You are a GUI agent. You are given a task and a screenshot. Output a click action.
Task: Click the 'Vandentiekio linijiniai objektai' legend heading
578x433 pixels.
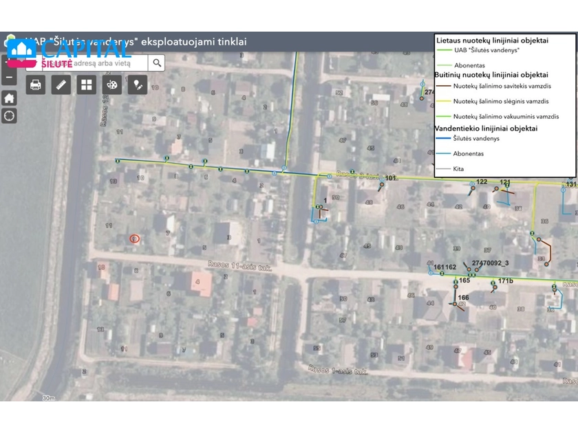486,129
